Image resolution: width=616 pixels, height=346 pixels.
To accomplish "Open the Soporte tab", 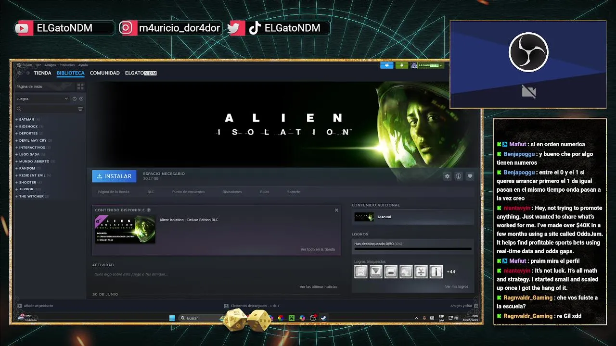I will (x=294, y=192).
